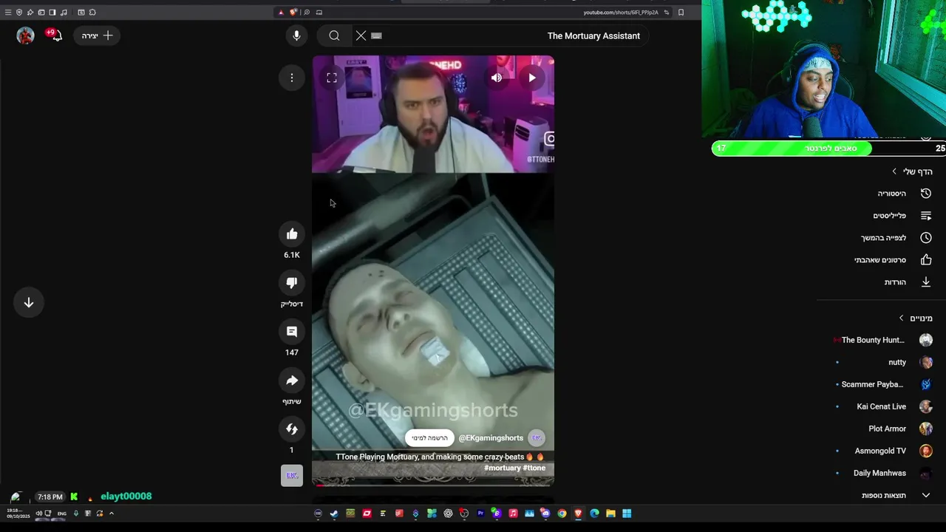Open Liked videos (סרטונים שאהבתי)

[x=878, y=260]
